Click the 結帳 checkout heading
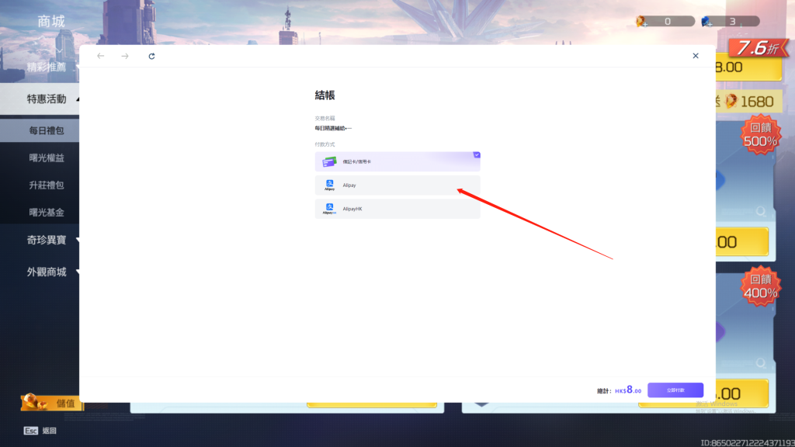Screen dimensions: 795x447 pyautogui.click(x=325, y=95)
